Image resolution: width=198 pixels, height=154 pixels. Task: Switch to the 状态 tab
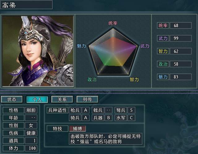[x=12, y=99]
